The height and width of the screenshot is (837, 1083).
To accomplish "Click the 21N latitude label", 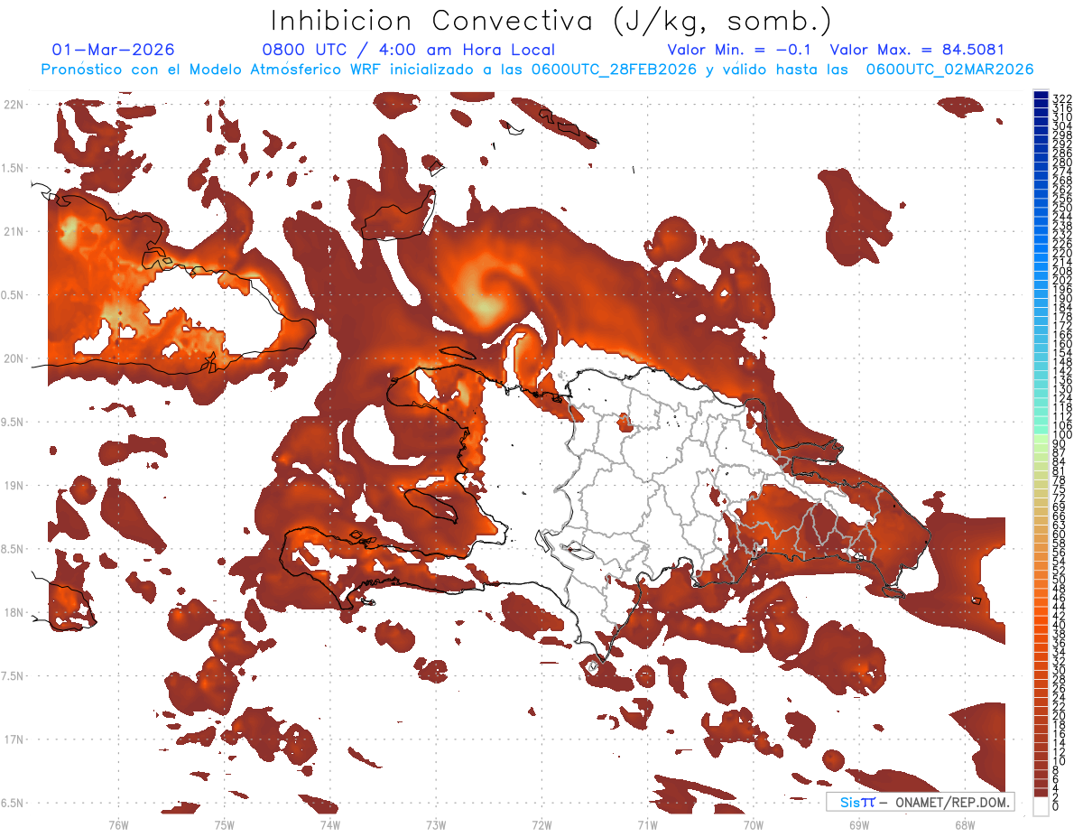I will click(14, 232).
